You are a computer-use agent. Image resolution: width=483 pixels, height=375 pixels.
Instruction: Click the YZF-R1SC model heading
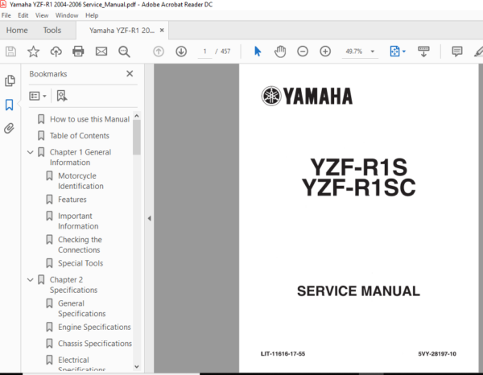(359, 187)
